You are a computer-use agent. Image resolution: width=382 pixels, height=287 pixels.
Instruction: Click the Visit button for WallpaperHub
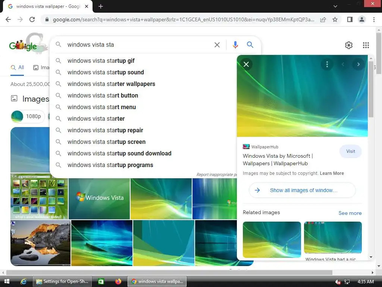[350, 151]
